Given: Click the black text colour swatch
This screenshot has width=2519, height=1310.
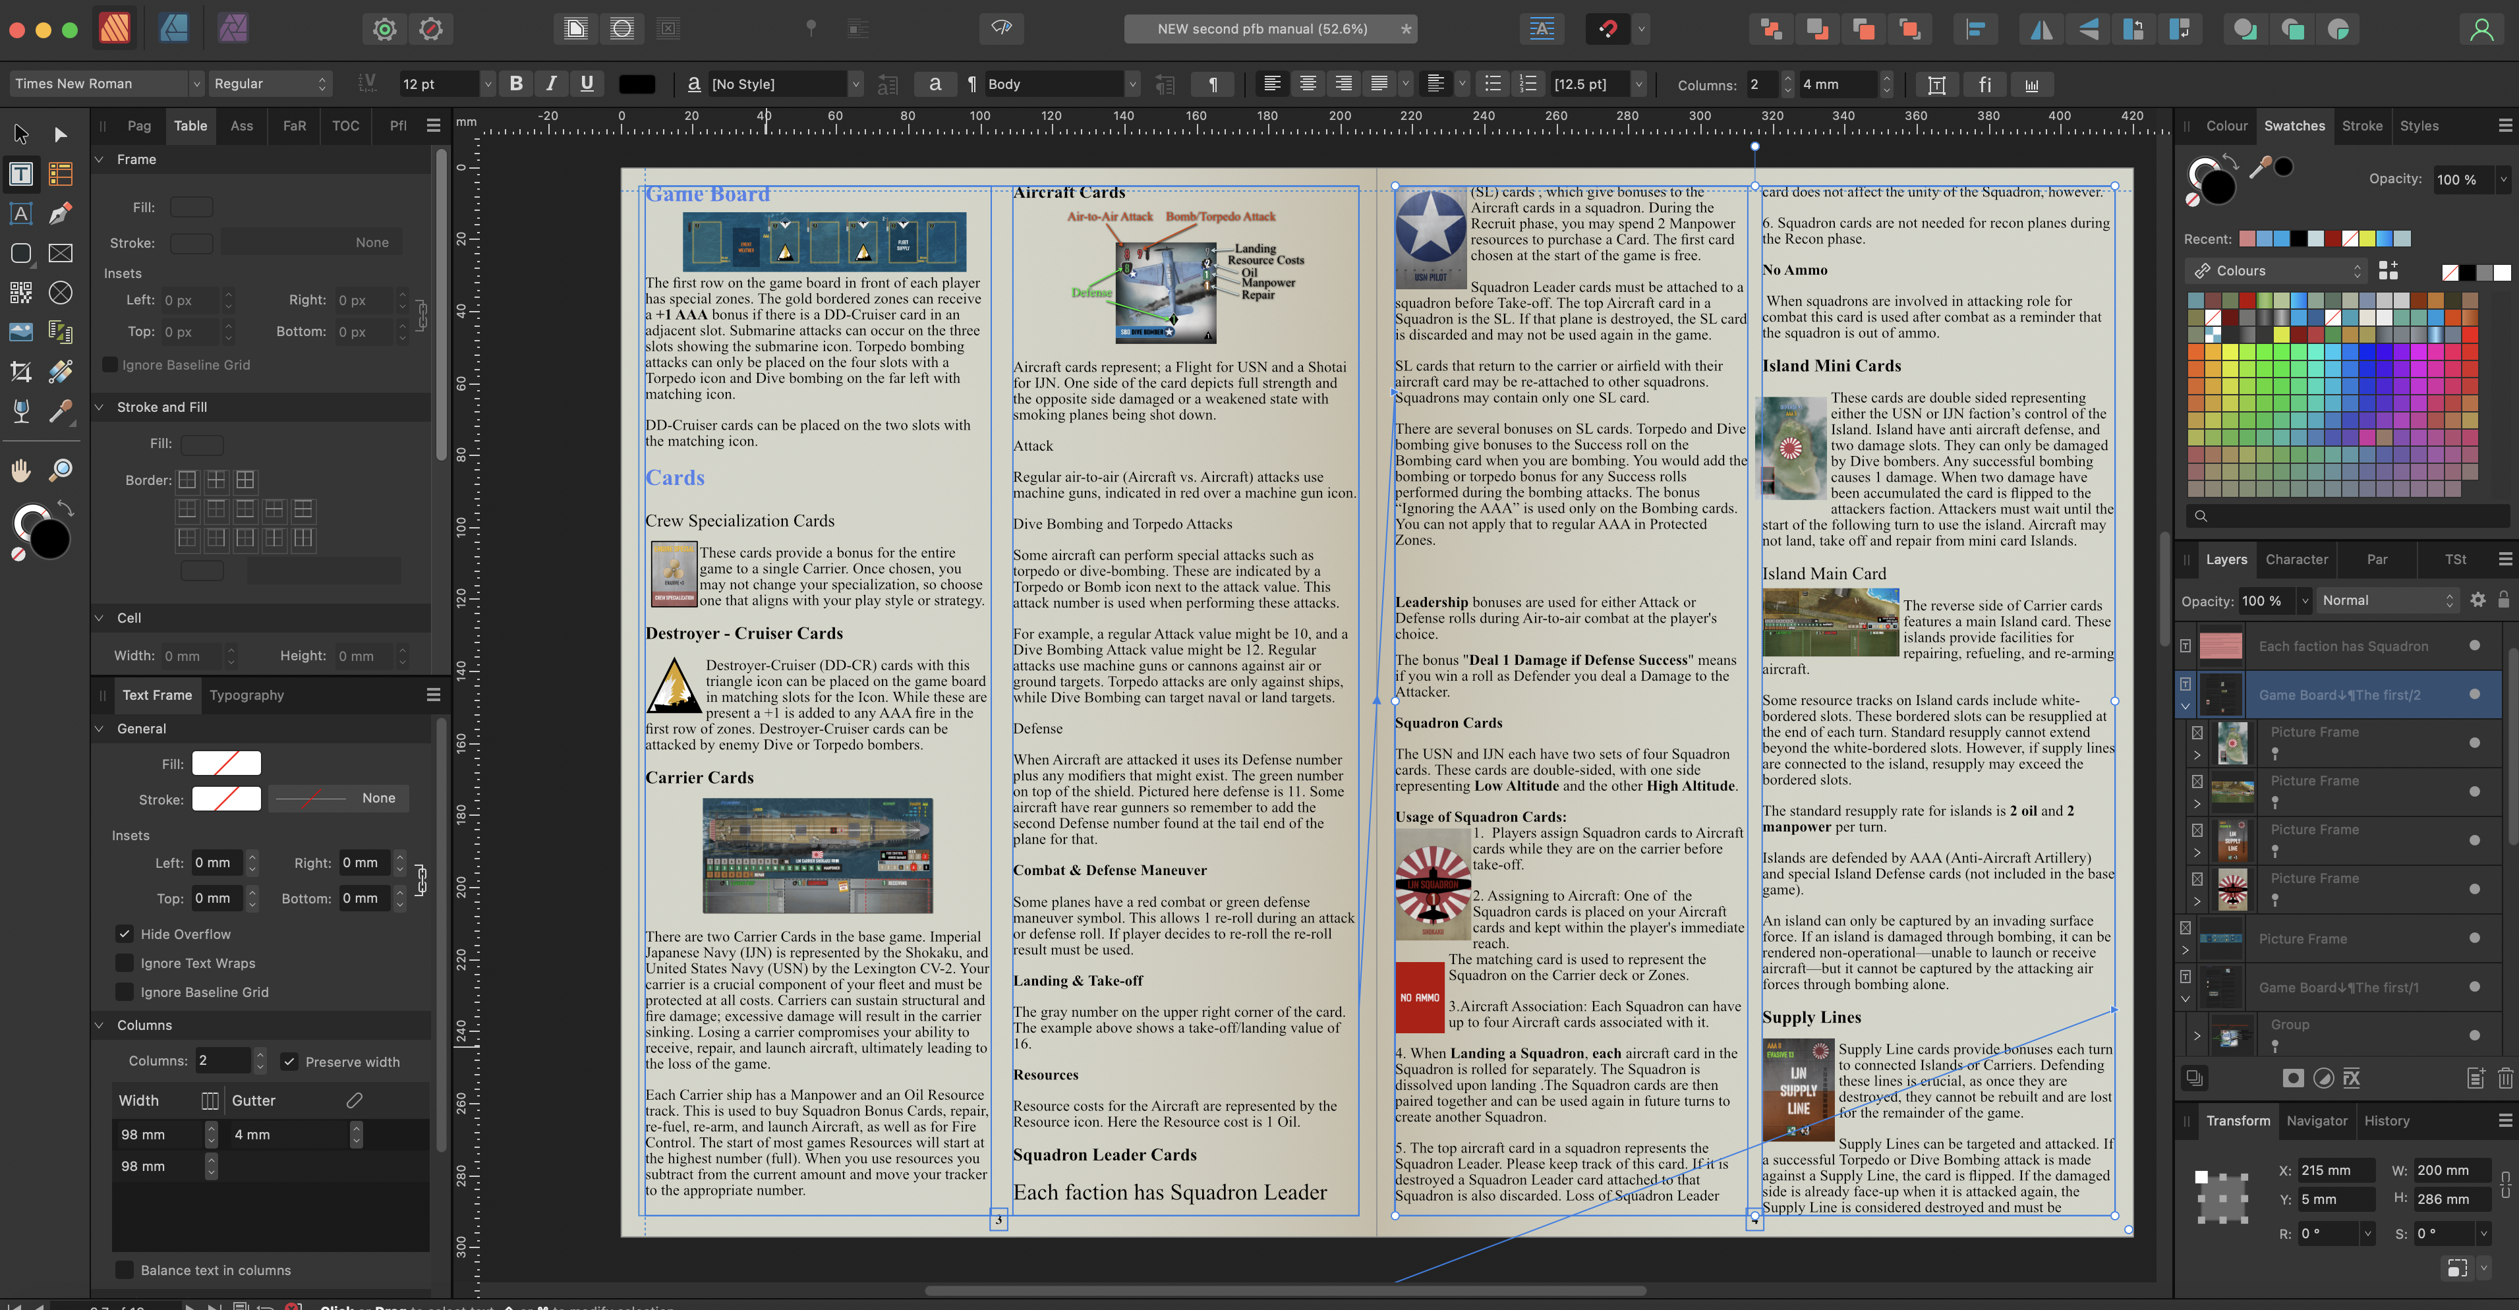Looking at the screenshot, I should pyautogui.click(x=637, y=84).
